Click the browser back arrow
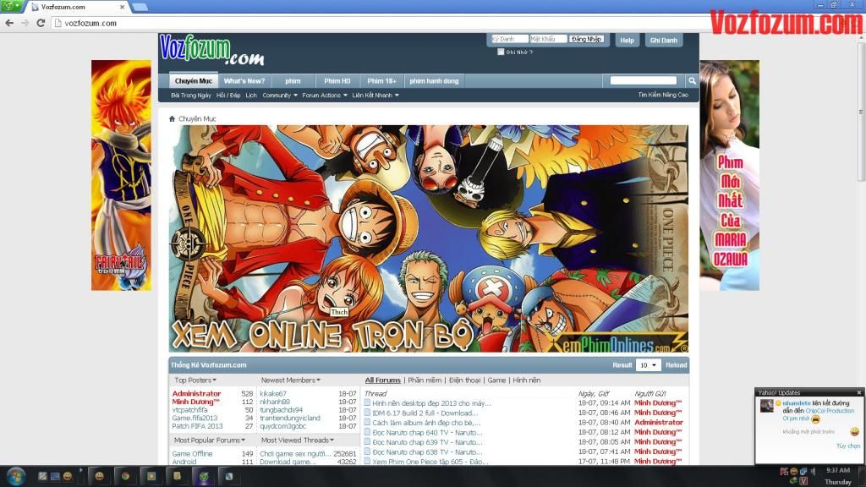The width and height of the screenshot is (866, 487). (9, 23)
